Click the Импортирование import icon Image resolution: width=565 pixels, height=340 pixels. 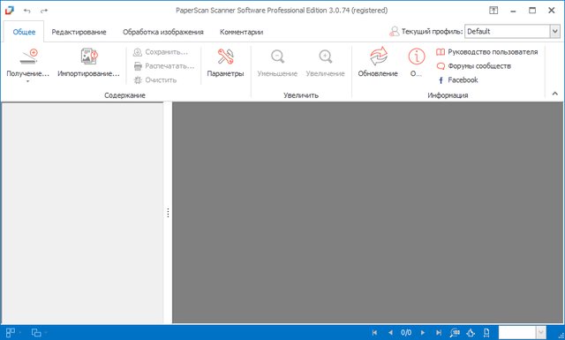[x=89, y=57]
